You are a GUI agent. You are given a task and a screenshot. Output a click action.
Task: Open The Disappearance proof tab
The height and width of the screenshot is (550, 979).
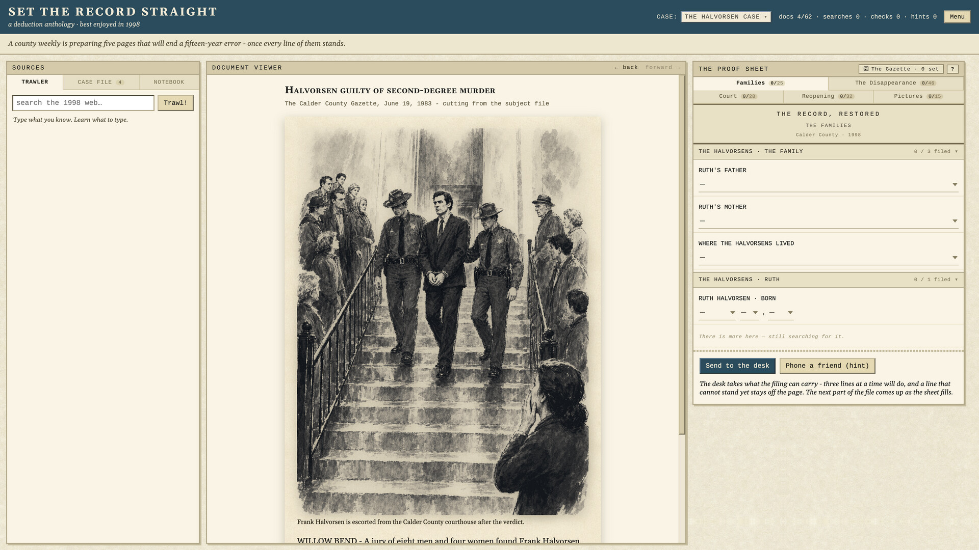(x=895, y=83)
